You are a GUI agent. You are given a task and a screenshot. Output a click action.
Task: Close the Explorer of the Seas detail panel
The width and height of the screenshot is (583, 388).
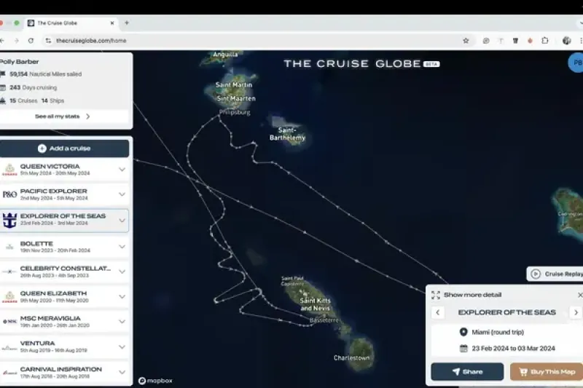[579, 295]
